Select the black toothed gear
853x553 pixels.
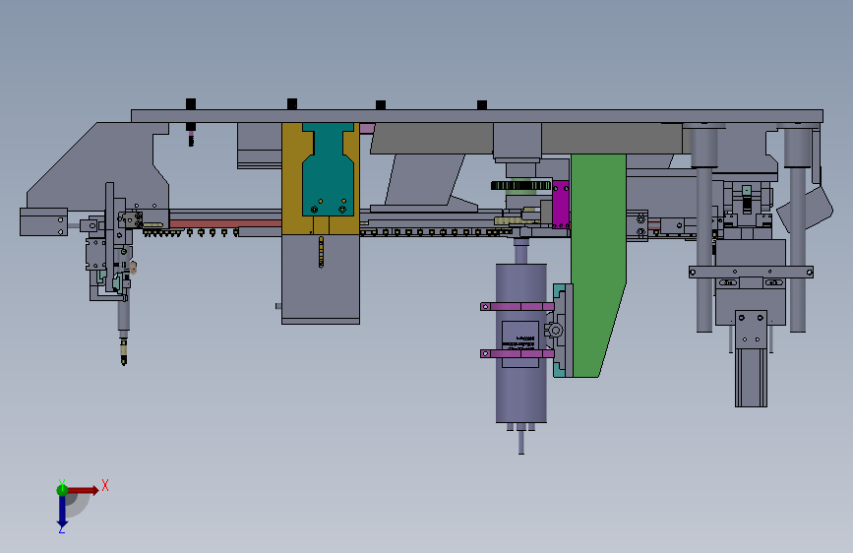(521, 186)
